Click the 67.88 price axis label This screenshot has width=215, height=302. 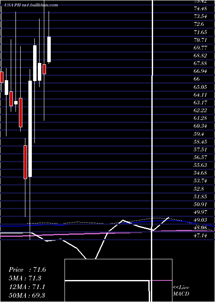[x=200, y=63]
